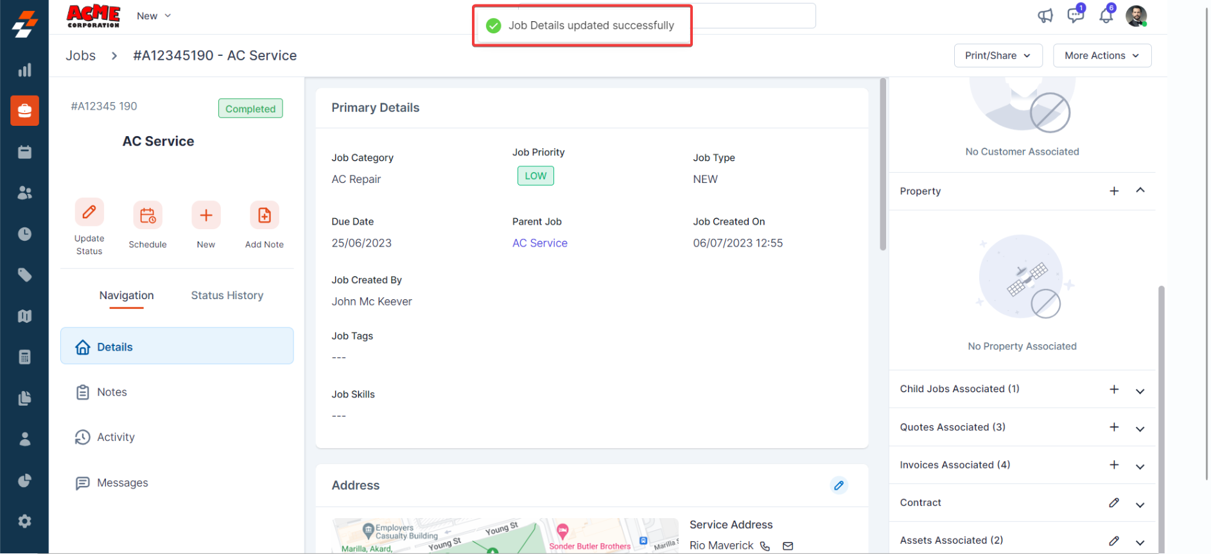Open the chat messages icon
Image resolution: width=1211 pixels, height=554 pixels.
[1076, 15]
